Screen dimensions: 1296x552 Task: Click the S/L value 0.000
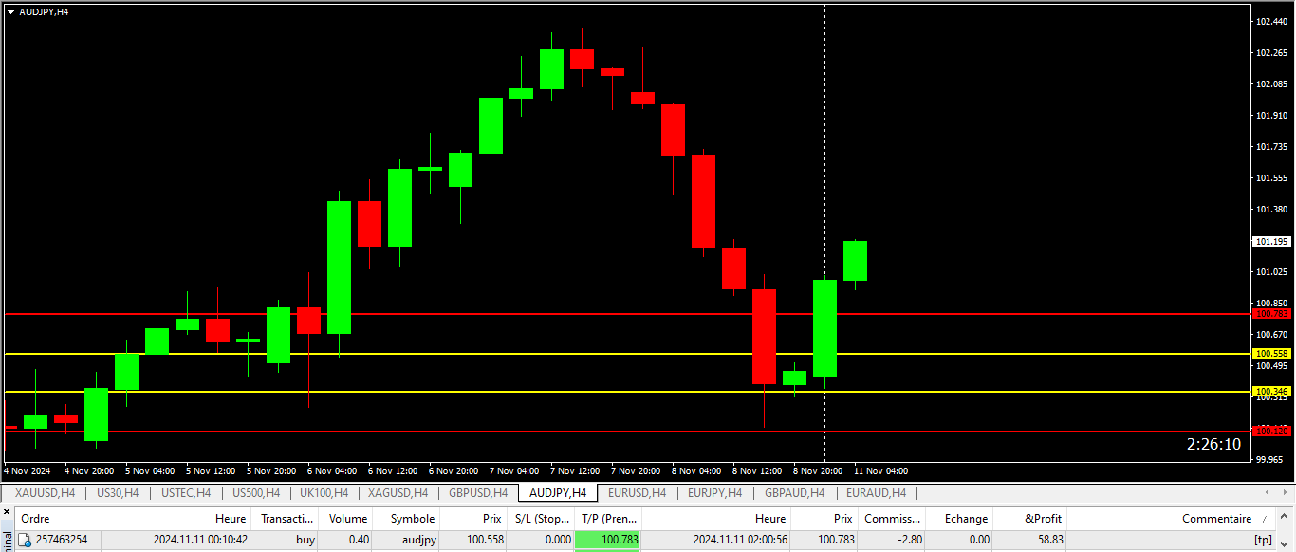click(x=556, y=540)
